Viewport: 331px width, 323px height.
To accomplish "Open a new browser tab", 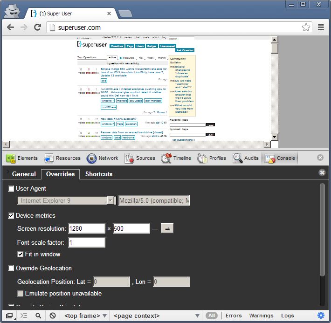I will [x=125, y=14].
